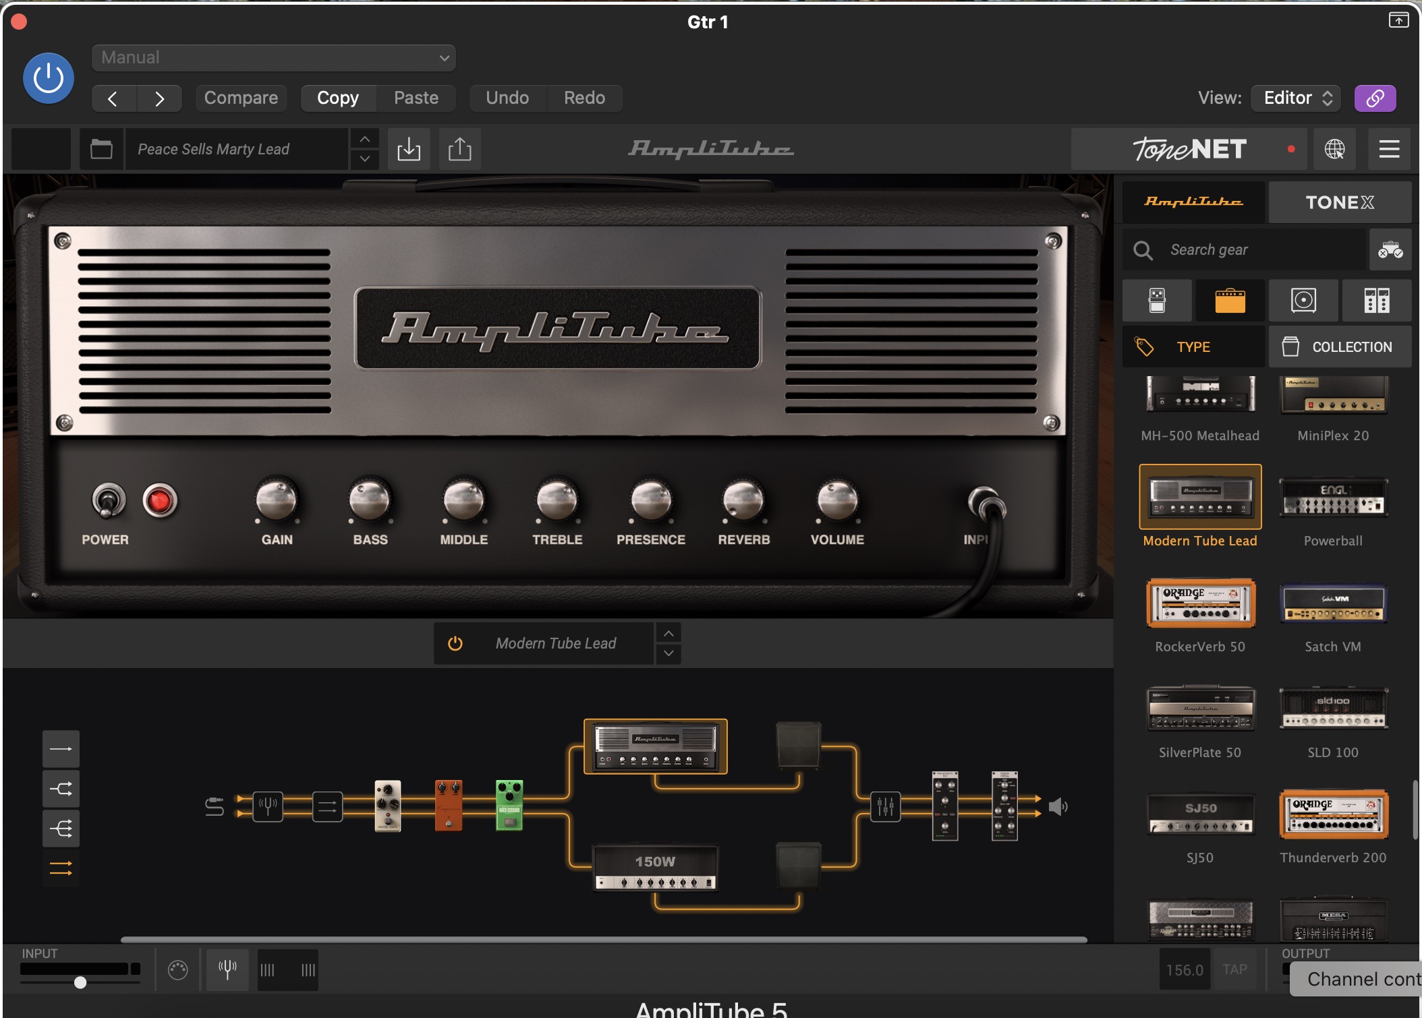Click the Undo button
Screen dimensions: 1422x1018
(507, 98)
